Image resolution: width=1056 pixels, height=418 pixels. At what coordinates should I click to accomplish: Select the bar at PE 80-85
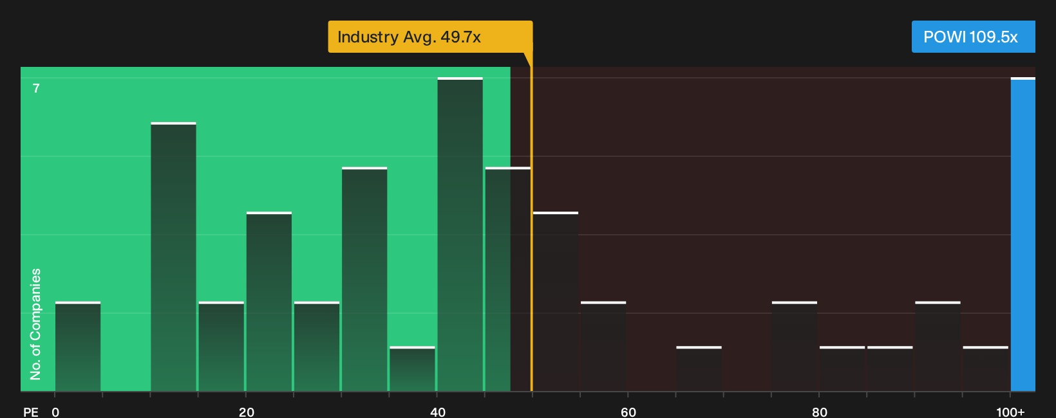pos(842,368)
